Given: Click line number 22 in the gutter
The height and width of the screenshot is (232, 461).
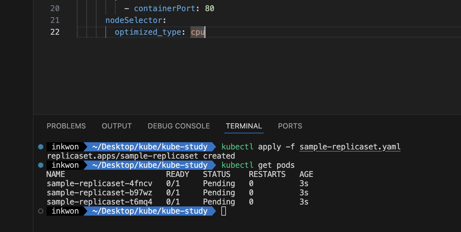Looking at the screenshot, I should click(x=55, y=32).
